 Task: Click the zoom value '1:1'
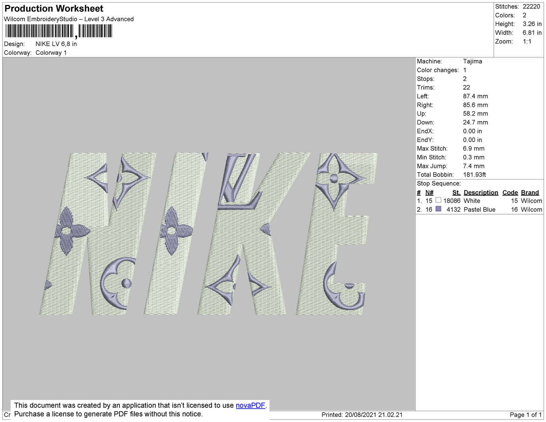[x=527, y=42]
